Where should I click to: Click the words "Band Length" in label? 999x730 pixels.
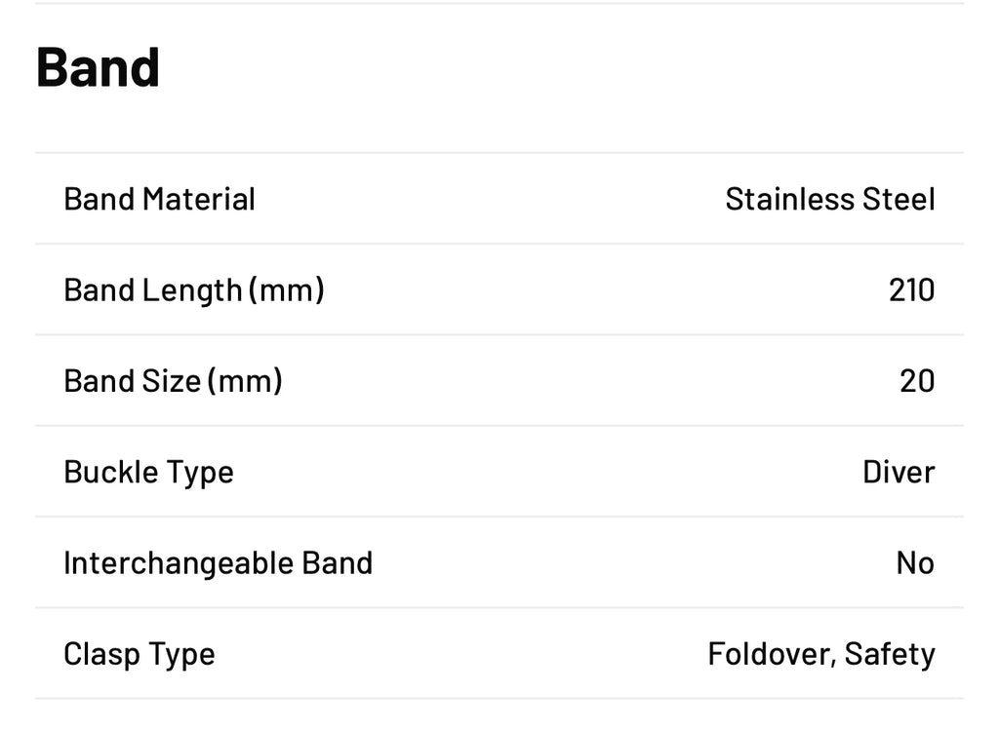152,289
